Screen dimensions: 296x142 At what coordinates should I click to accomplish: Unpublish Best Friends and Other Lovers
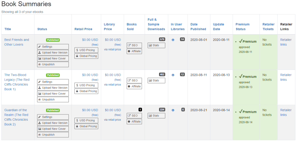(53, 65)
